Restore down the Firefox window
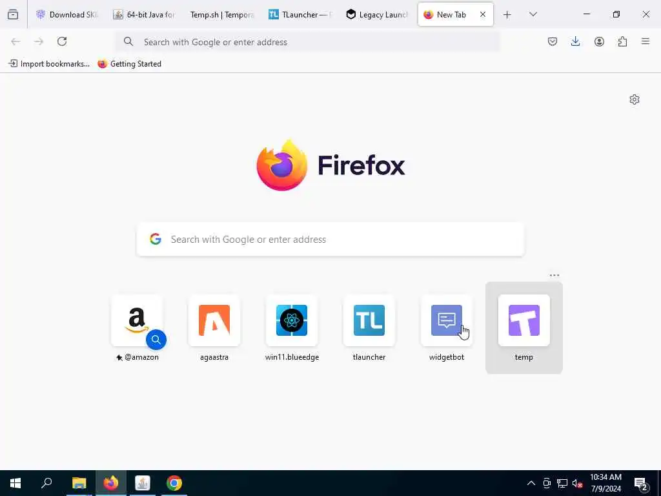This screenshot has width=661, height=496. pyautogui.click(x=616, y=14)
